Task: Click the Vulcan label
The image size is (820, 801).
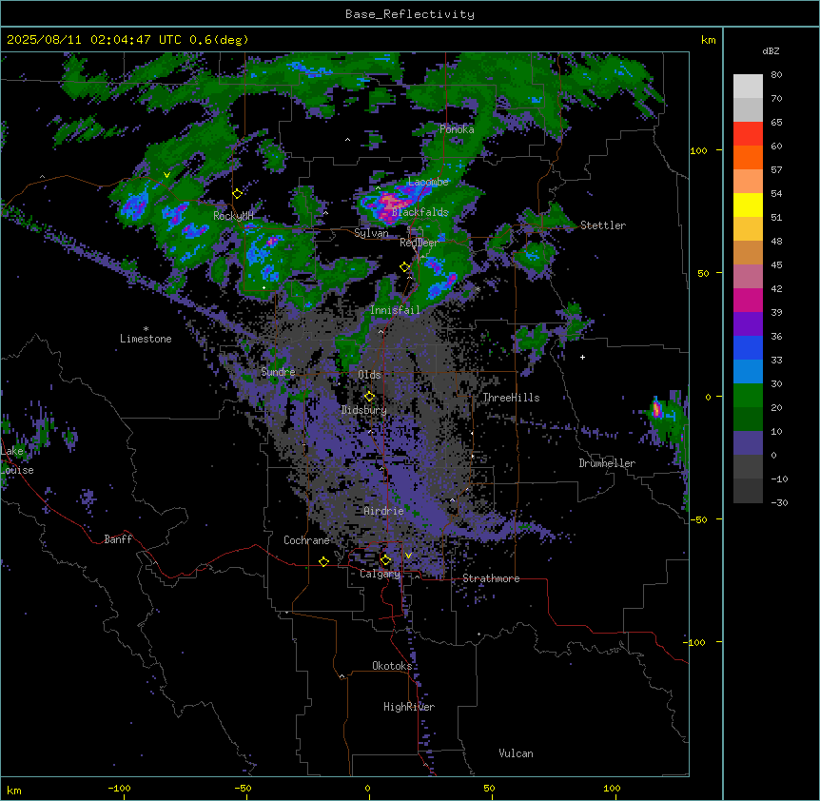Action: pyautogui.click(x=517, y=753)
